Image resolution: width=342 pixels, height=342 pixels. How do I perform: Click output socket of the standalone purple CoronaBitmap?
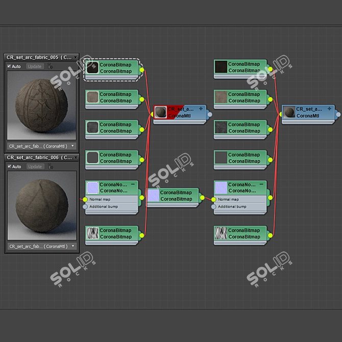coord(202,198)
